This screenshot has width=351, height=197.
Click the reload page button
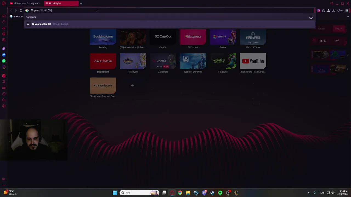click(21, 10)
